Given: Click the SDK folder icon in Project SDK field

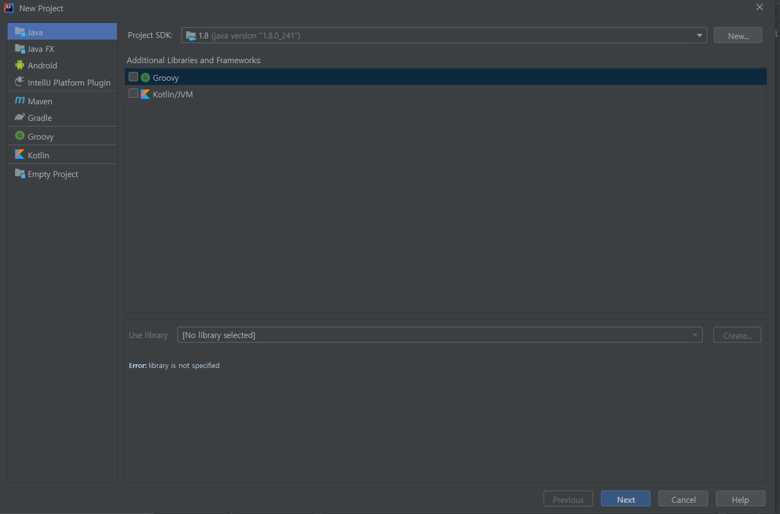Looking at the screenshot, I should coord(191,36).
